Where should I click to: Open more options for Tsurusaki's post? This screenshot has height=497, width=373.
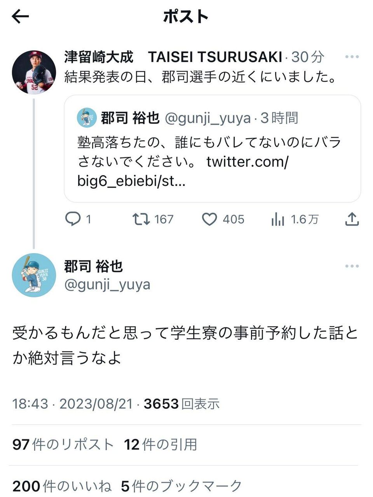tap(352, 57)
